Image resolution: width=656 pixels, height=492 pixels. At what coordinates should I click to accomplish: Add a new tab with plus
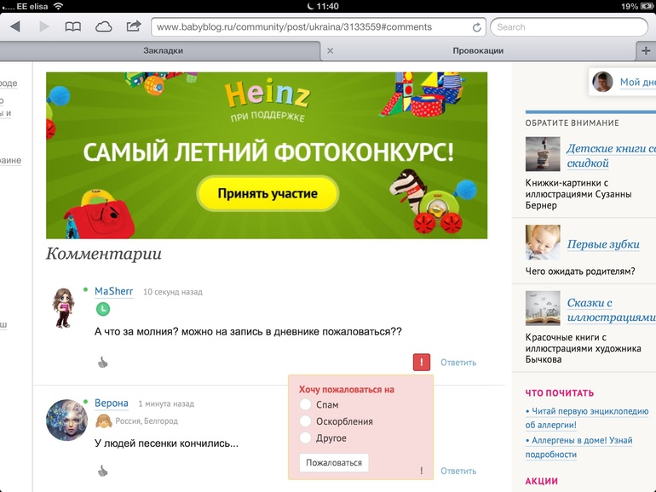(646, 50)
